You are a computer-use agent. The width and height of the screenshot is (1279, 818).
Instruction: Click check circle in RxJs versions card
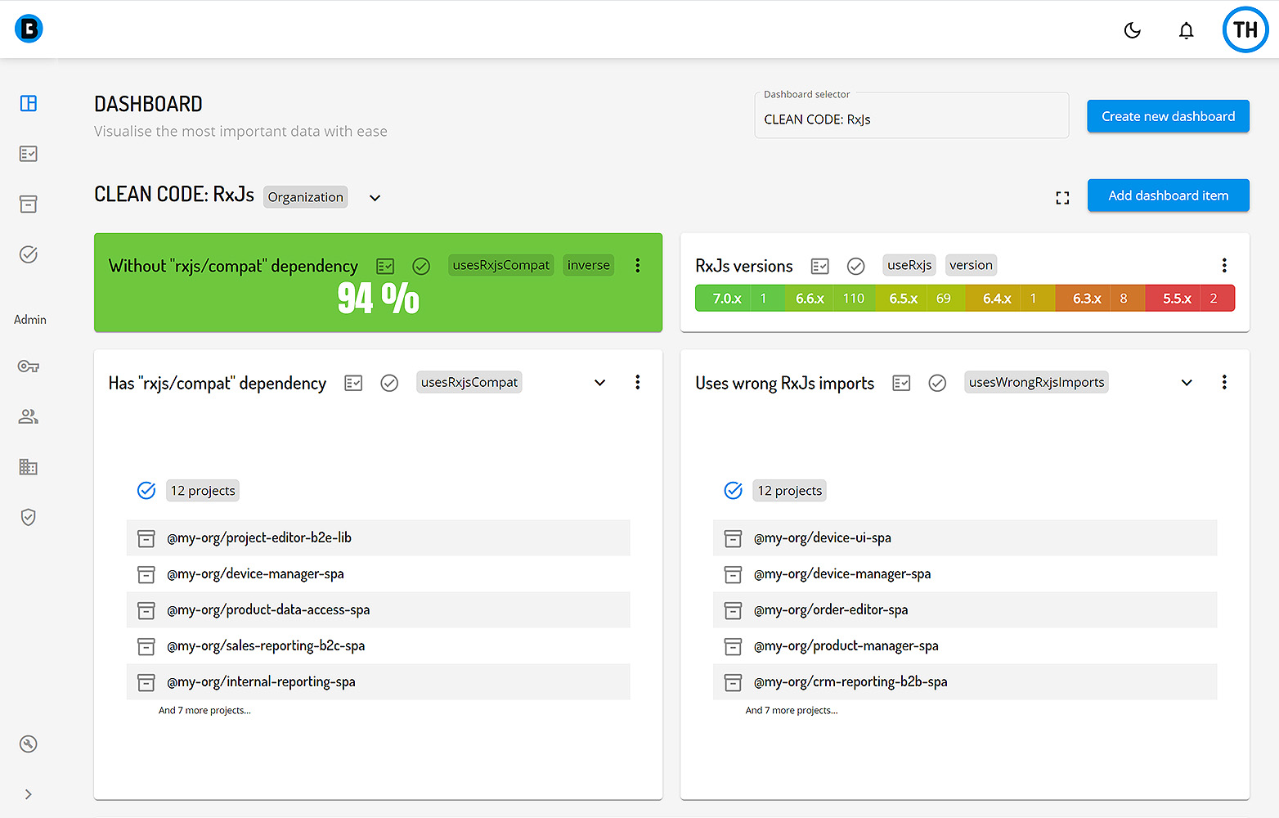click(856, 266)
